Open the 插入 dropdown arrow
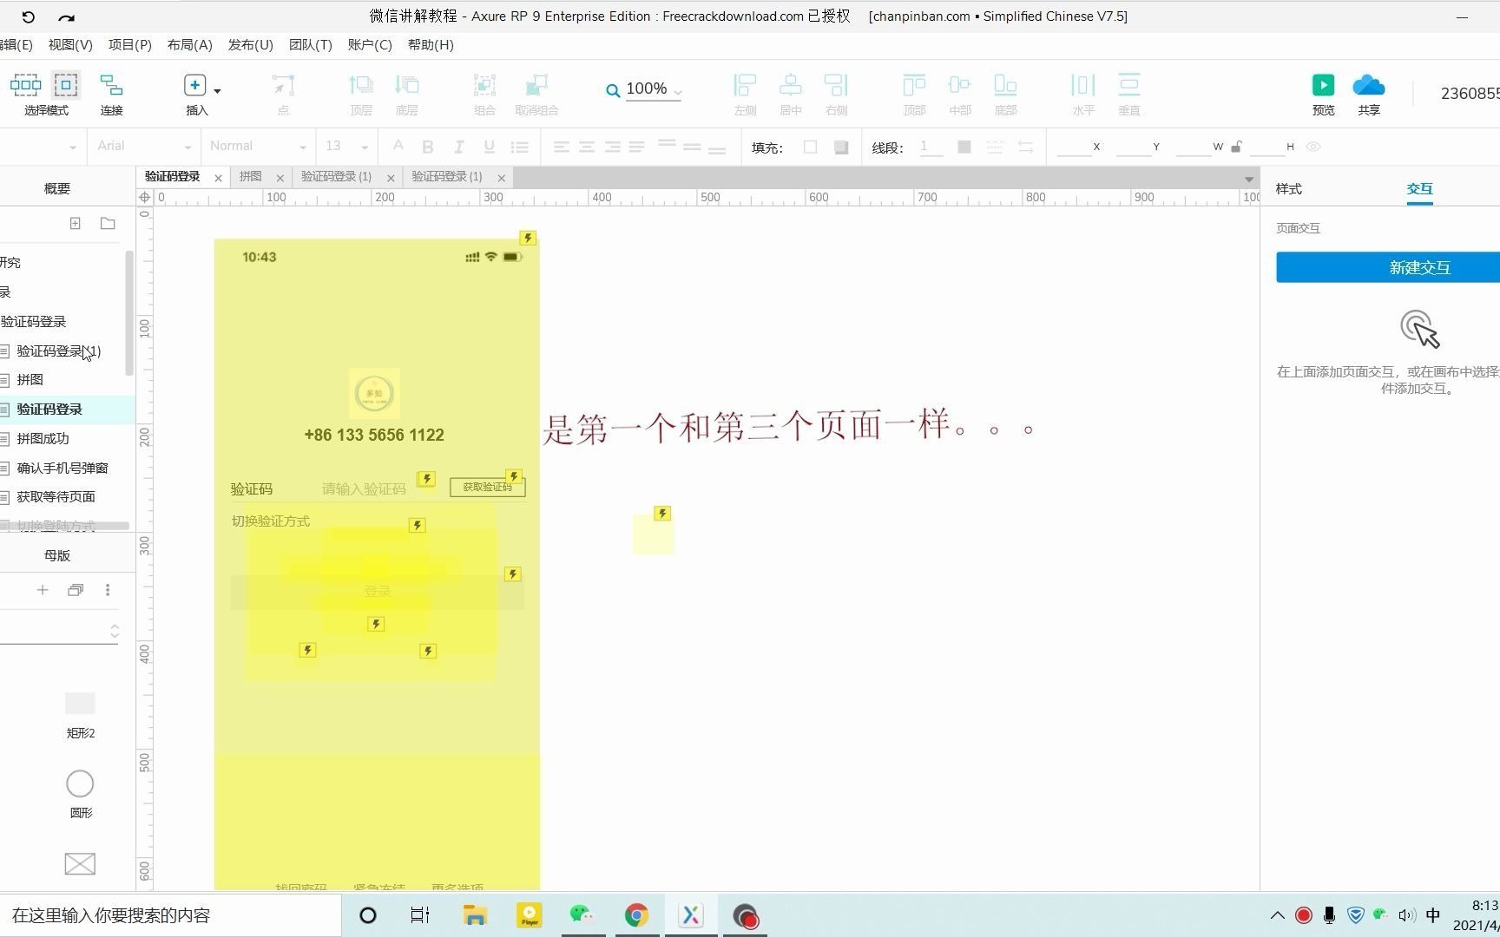 click(x=217, y=90)
